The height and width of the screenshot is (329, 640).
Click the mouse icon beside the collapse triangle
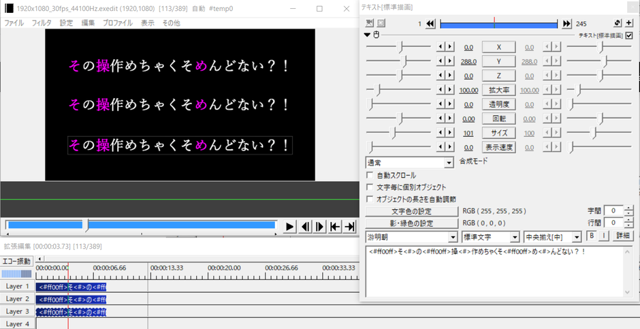point(377,35)
